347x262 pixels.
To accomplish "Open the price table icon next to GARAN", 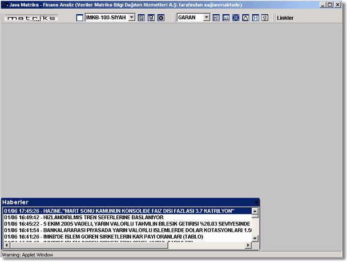I will coord(217,18).
